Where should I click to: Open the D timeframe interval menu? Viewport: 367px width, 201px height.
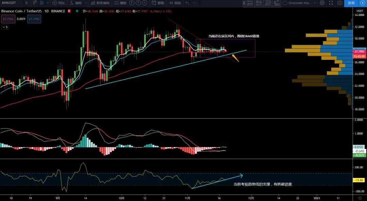27,3
